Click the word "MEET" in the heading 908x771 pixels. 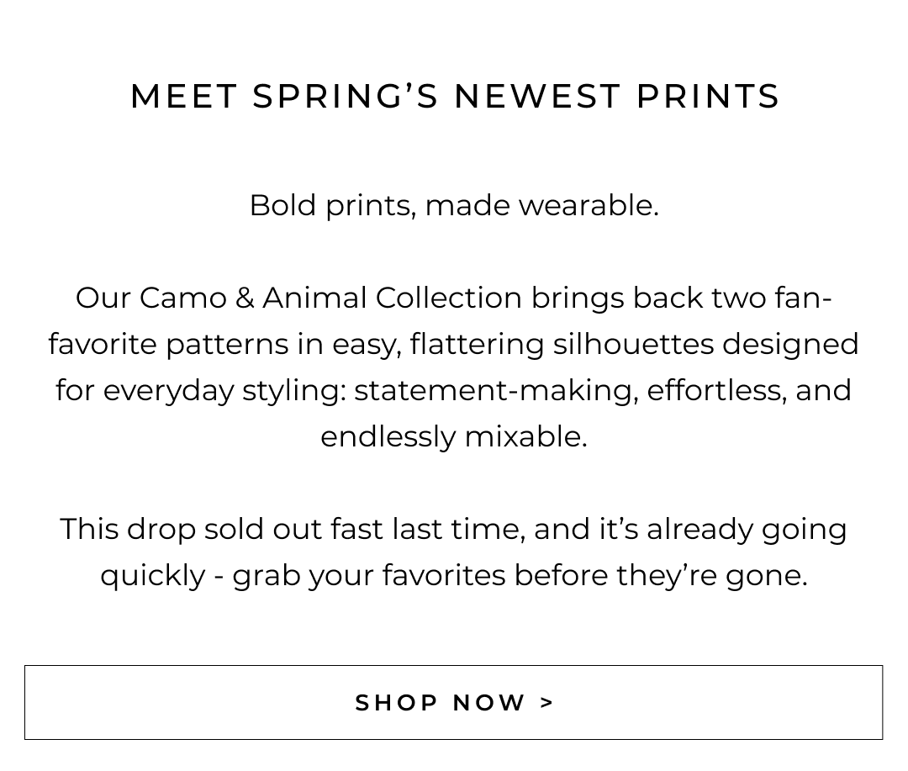[185, 97]
